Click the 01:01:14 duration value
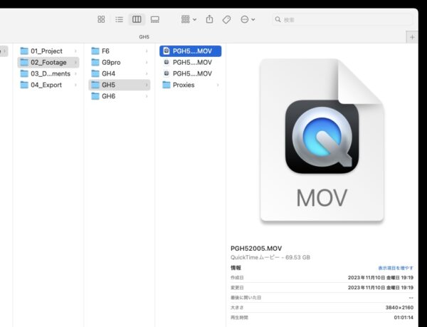This screenshot has height=327, width=427. coord(404,318)
